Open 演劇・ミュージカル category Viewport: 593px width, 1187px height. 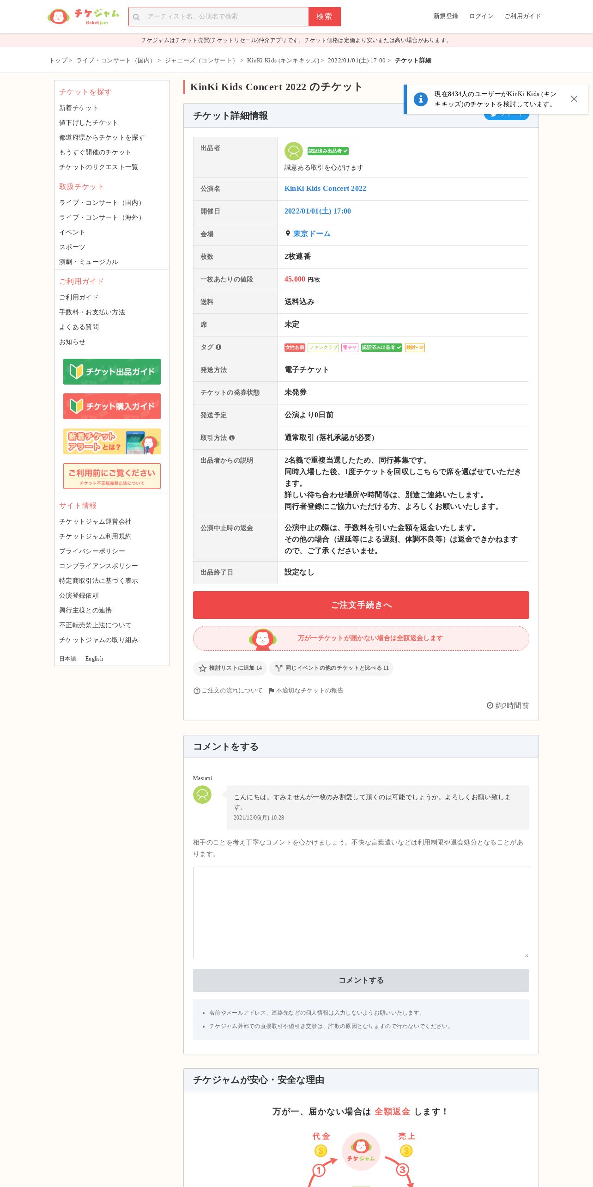tap(89, 262)
